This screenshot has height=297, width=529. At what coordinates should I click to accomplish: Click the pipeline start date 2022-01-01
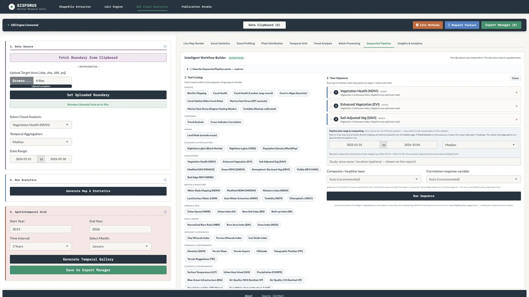point(354,145)
